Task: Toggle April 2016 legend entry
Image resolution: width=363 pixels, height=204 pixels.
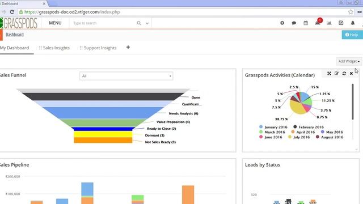Action: 303,132
